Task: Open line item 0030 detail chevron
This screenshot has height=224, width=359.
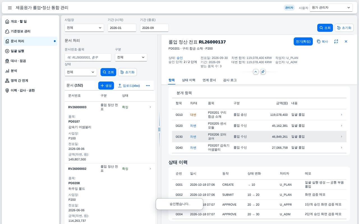Action: pyautogui.click(x=341, y=137)
